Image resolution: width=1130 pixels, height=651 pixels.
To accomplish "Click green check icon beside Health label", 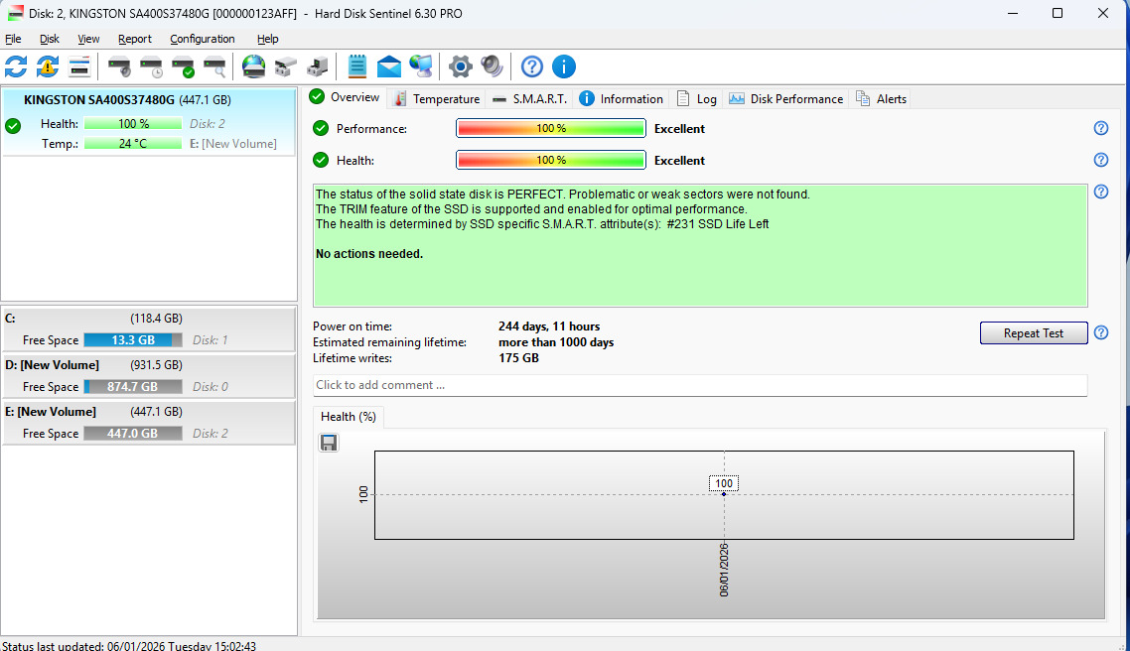I will coord(321,160).
